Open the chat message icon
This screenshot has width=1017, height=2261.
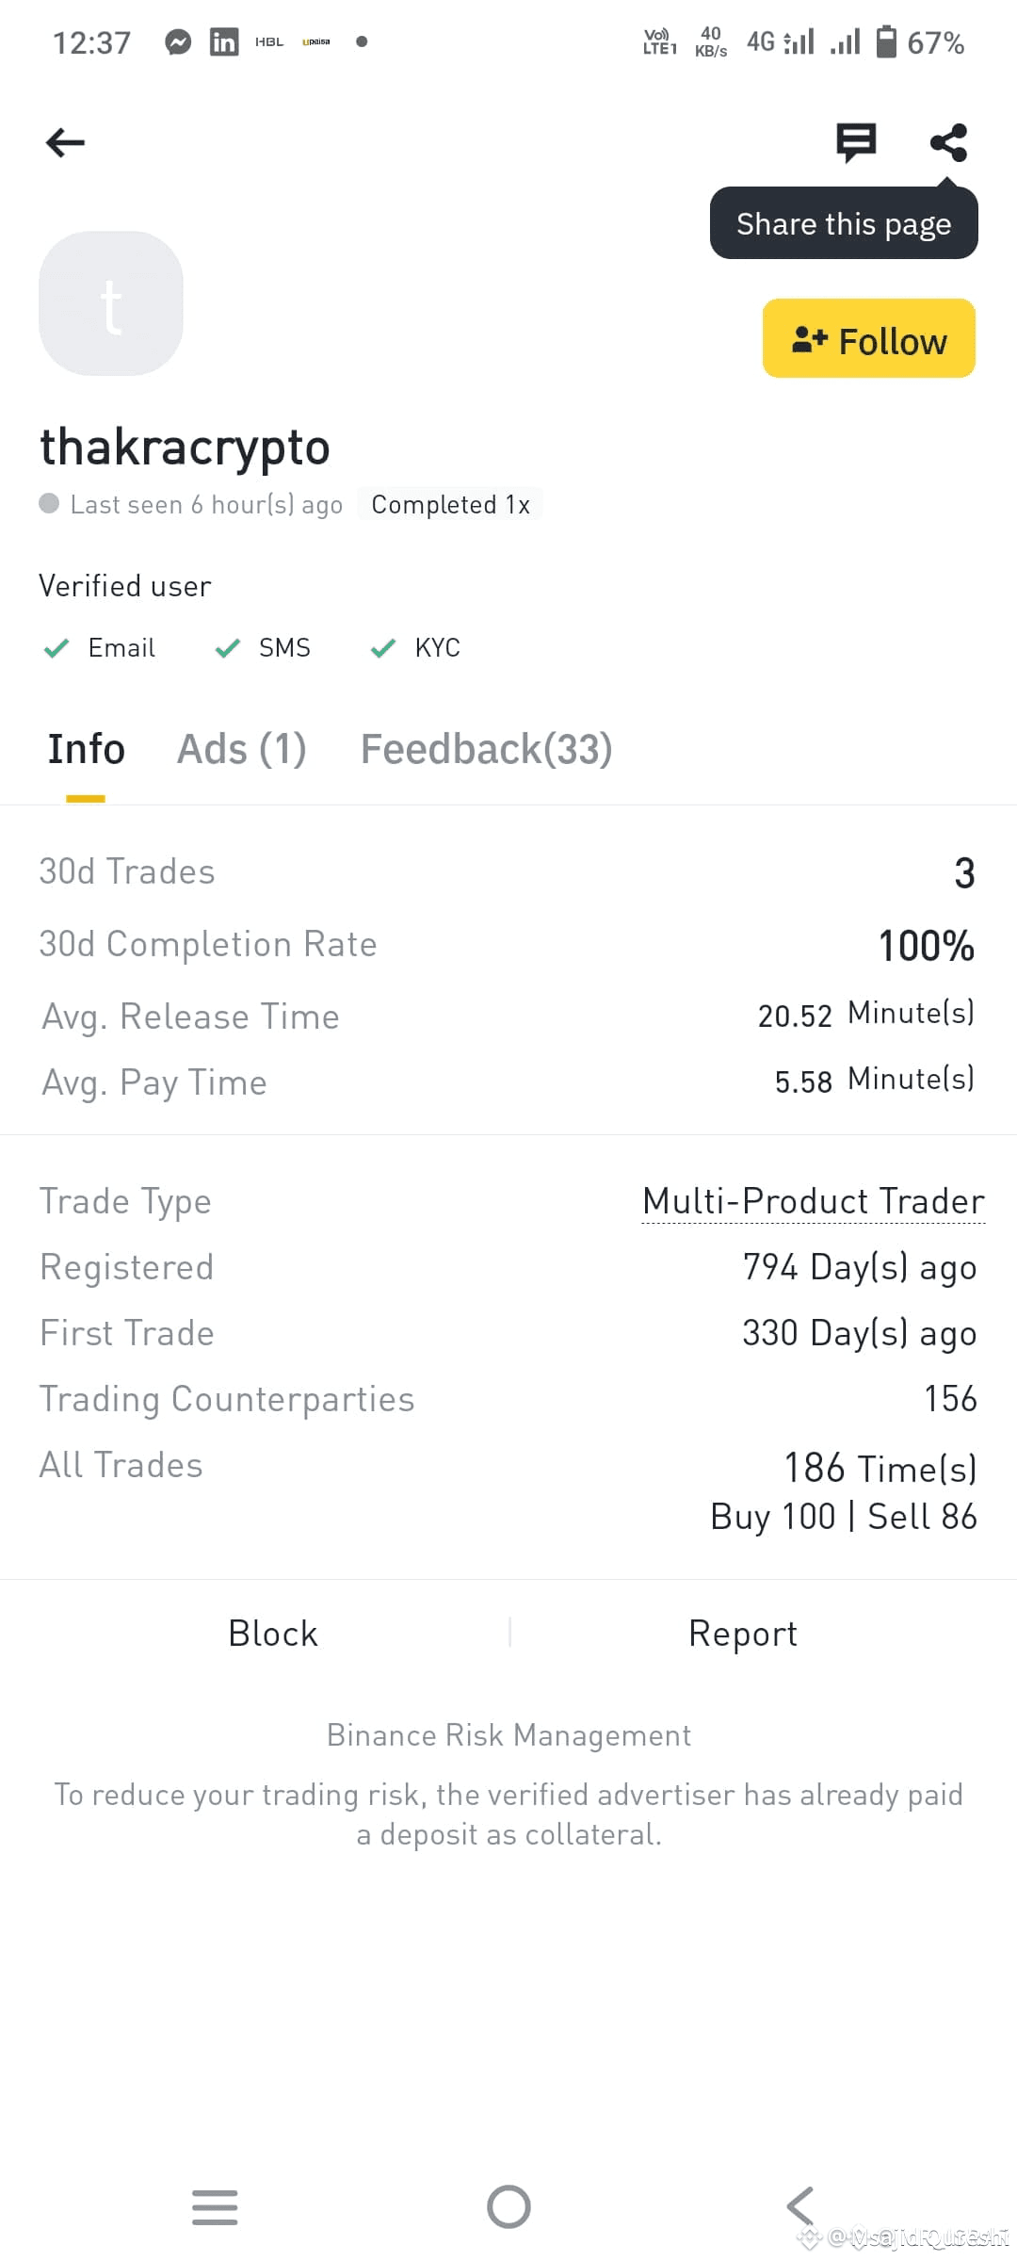[856, 143]
